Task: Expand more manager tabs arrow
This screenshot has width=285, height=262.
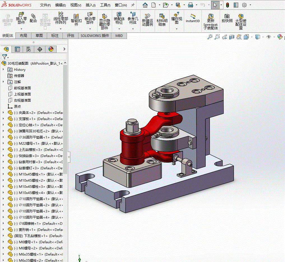Action: (64, 49)
